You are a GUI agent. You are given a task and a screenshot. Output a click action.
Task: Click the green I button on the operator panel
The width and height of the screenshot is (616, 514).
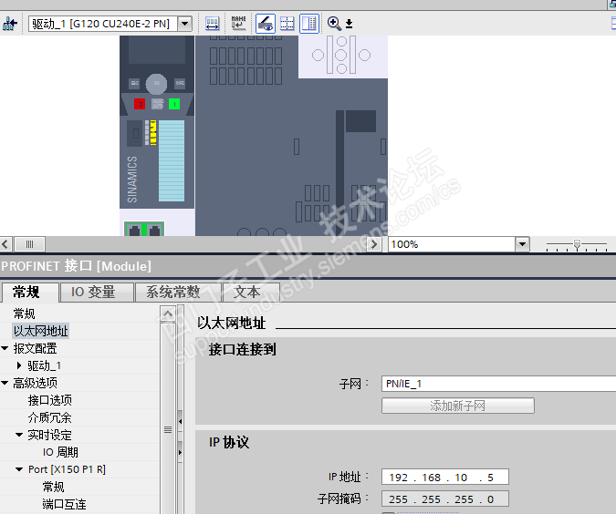click(174, 104)
